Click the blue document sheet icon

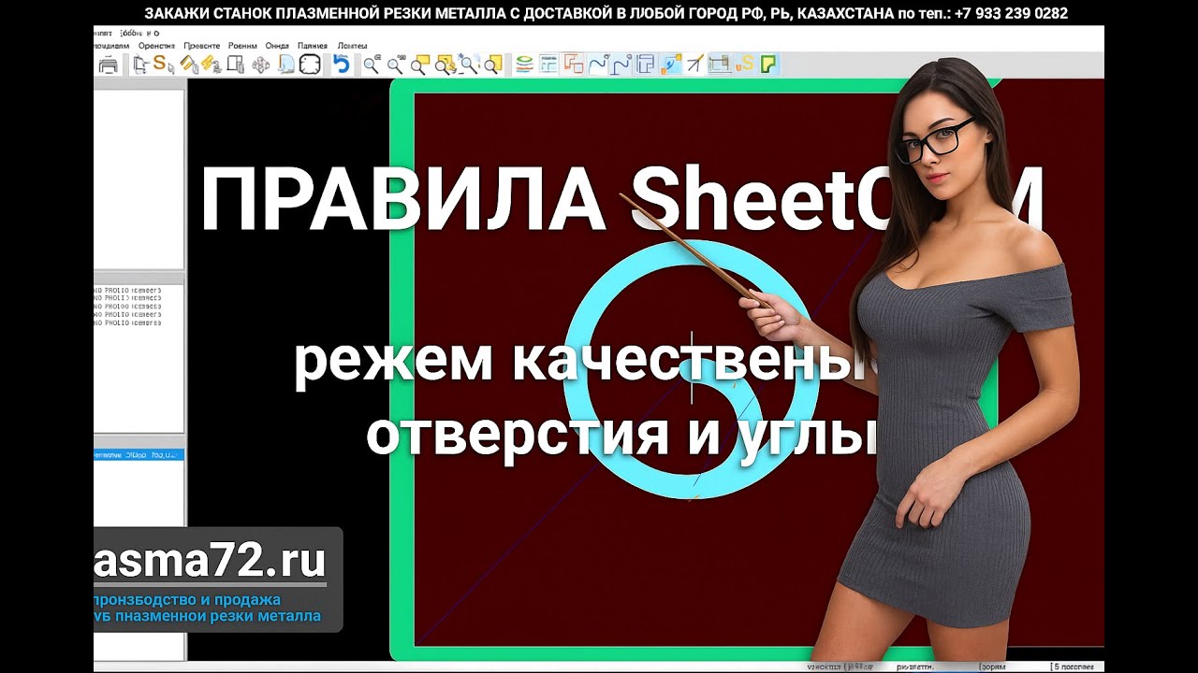pos(286,64)
